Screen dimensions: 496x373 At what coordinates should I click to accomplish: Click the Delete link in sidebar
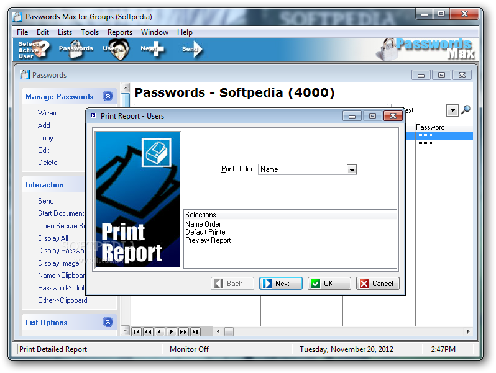(48, 163)
